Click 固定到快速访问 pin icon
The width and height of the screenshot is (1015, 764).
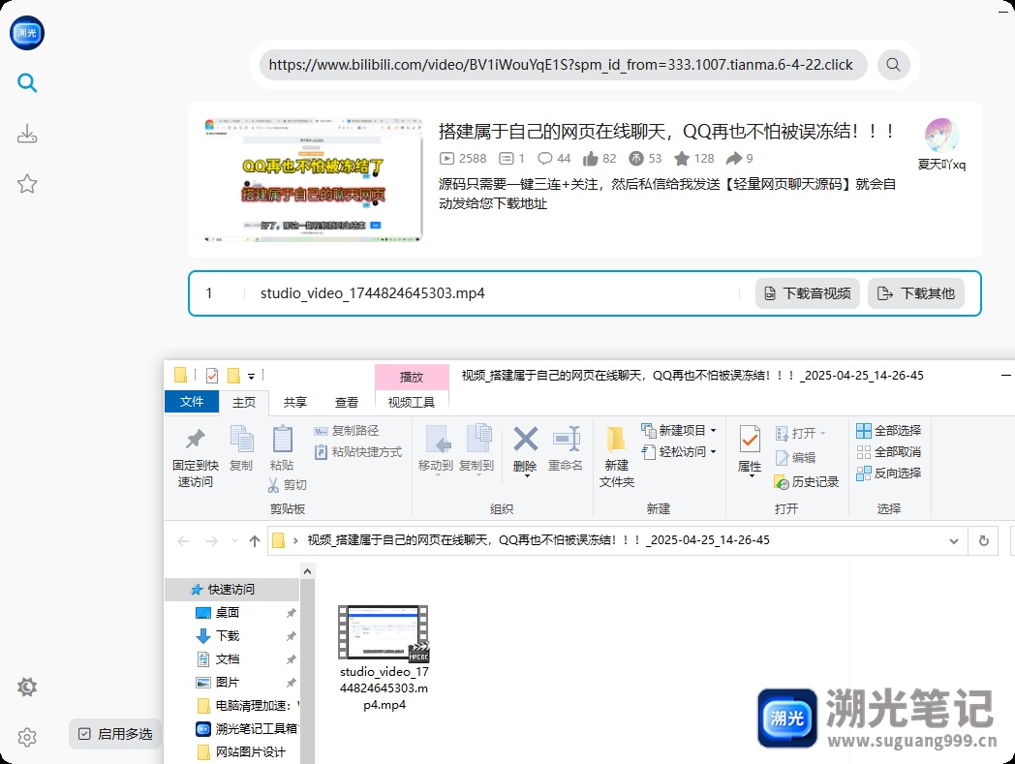[x=196, y=439]
